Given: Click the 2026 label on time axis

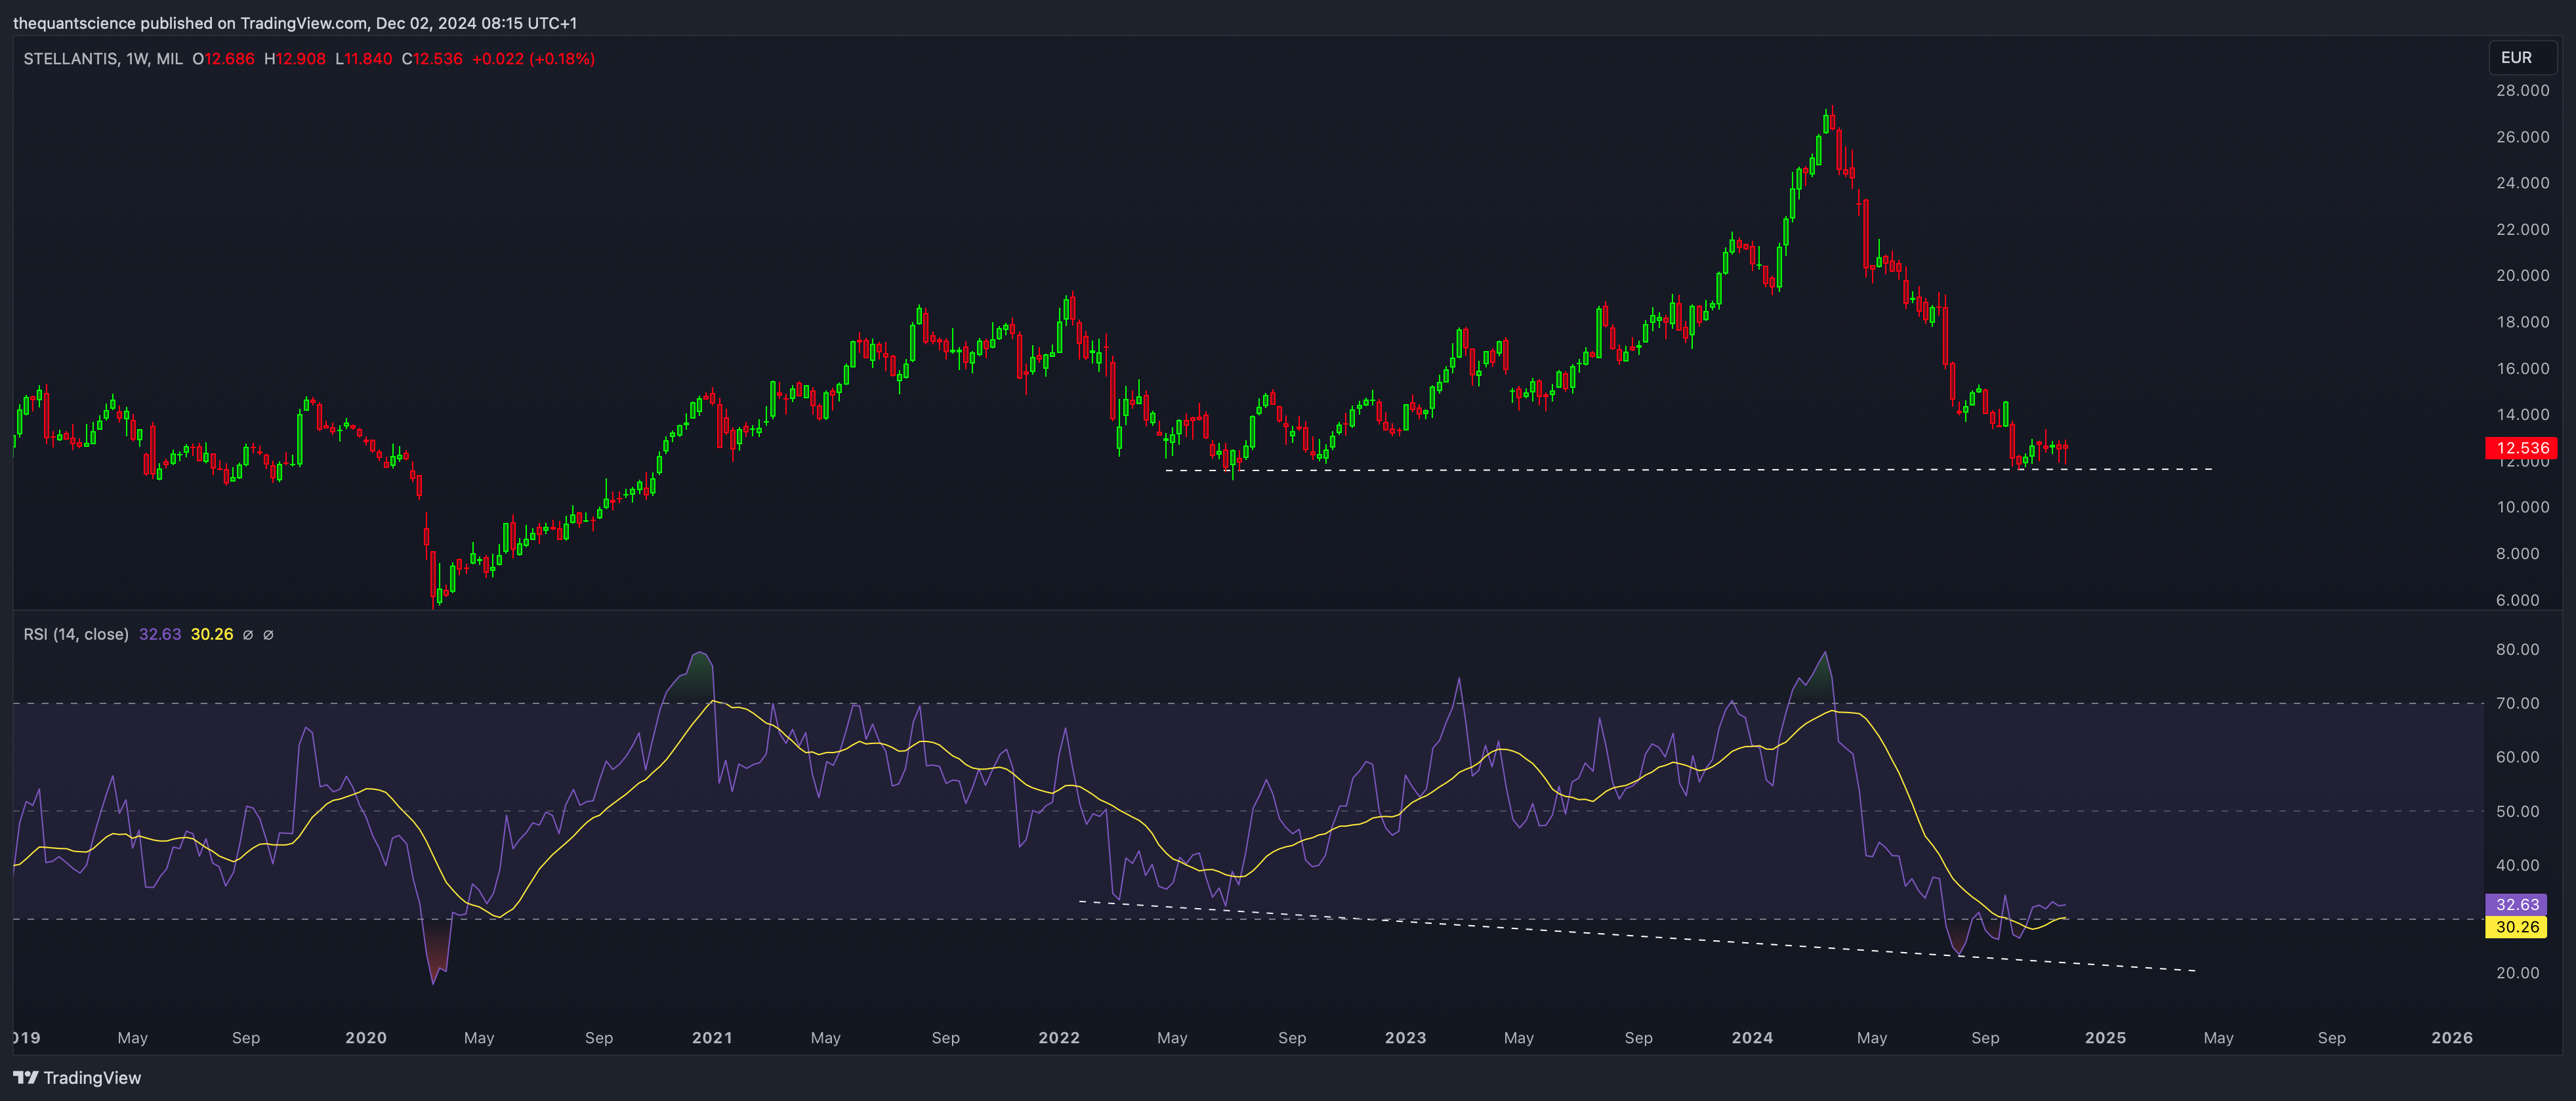Looking at the screenshot, I should [x=2452, y=1038].
